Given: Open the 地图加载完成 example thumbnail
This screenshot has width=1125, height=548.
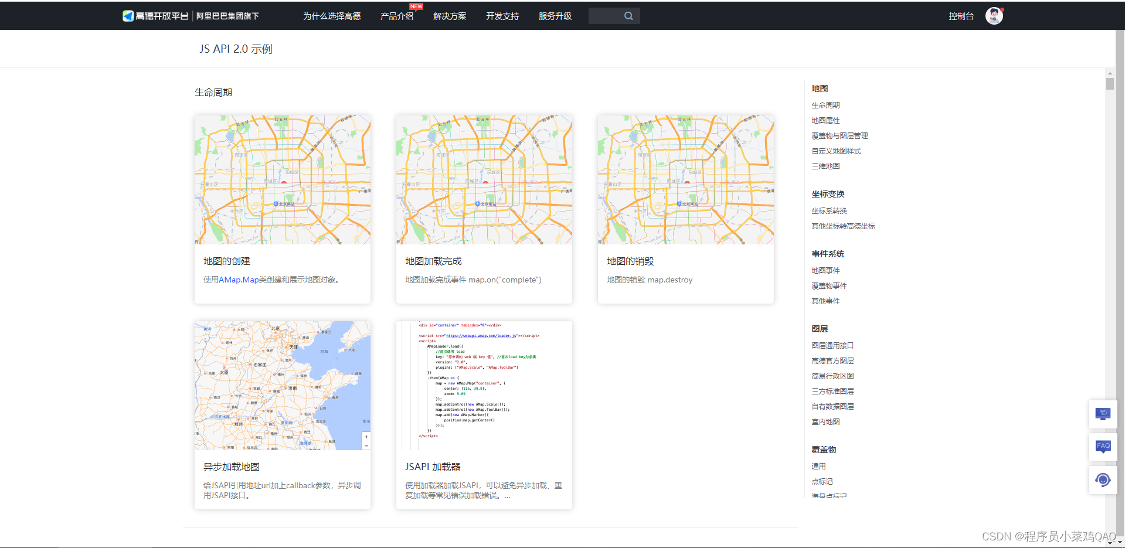Looking at the screenshot, I should coord(484,180).
